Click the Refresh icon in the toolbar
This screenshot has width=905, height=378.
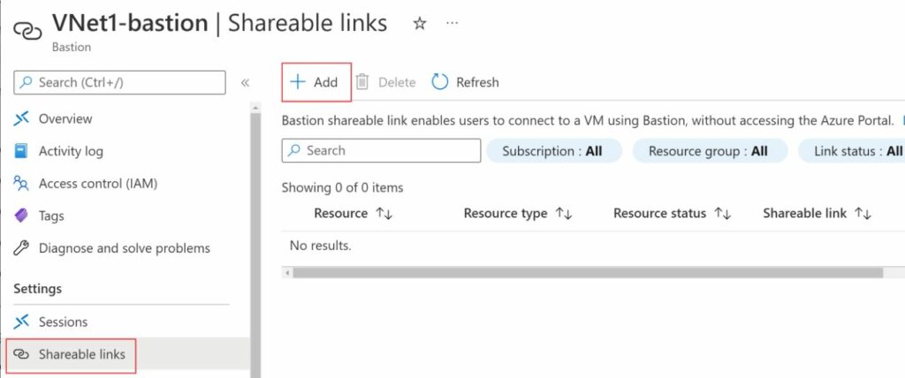tap(440, 82)
